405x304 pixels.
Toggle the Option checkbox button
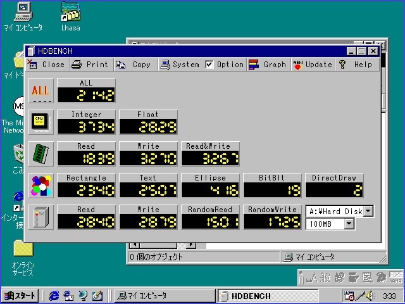pos(225,65)
